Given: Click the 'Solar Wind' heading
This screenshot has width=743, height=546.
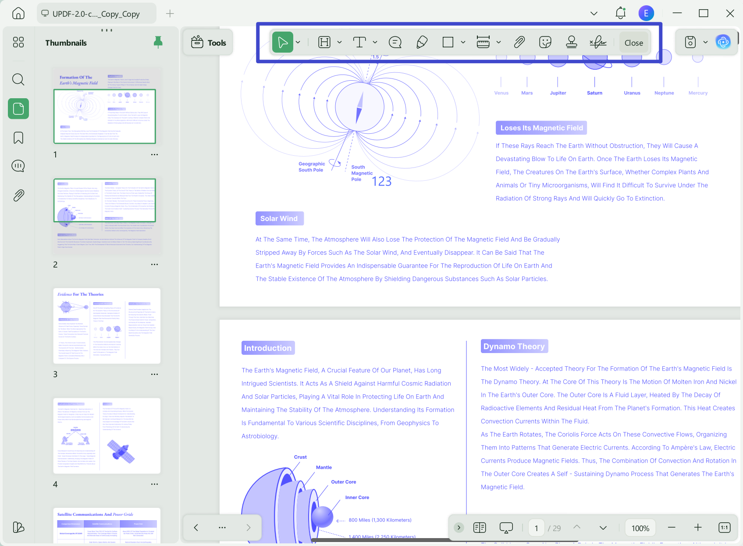Looking at the screenshot, I should 279,218.
